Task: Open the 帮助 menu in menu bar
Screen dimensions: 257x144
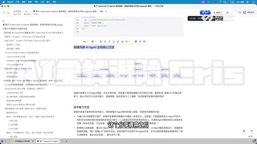Action: (55, 2)
